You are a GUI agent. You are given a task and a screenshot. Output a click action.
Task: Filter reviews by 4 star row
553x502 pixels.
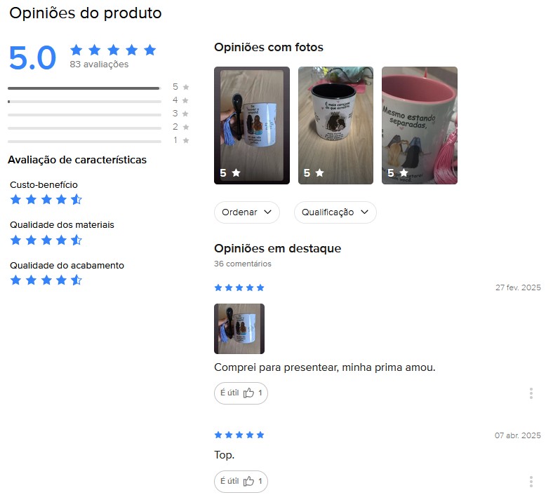(98, 101)
